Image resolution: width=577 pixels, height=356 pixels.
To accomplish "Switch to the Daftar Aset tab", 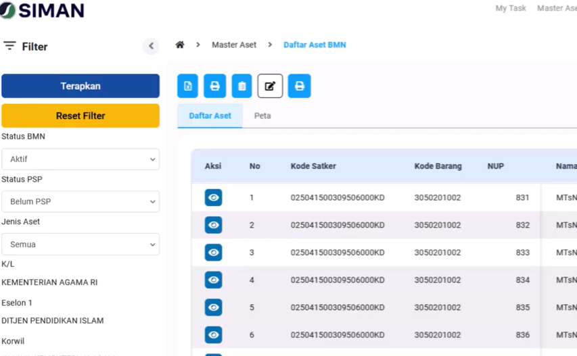I will click(210, 116).
